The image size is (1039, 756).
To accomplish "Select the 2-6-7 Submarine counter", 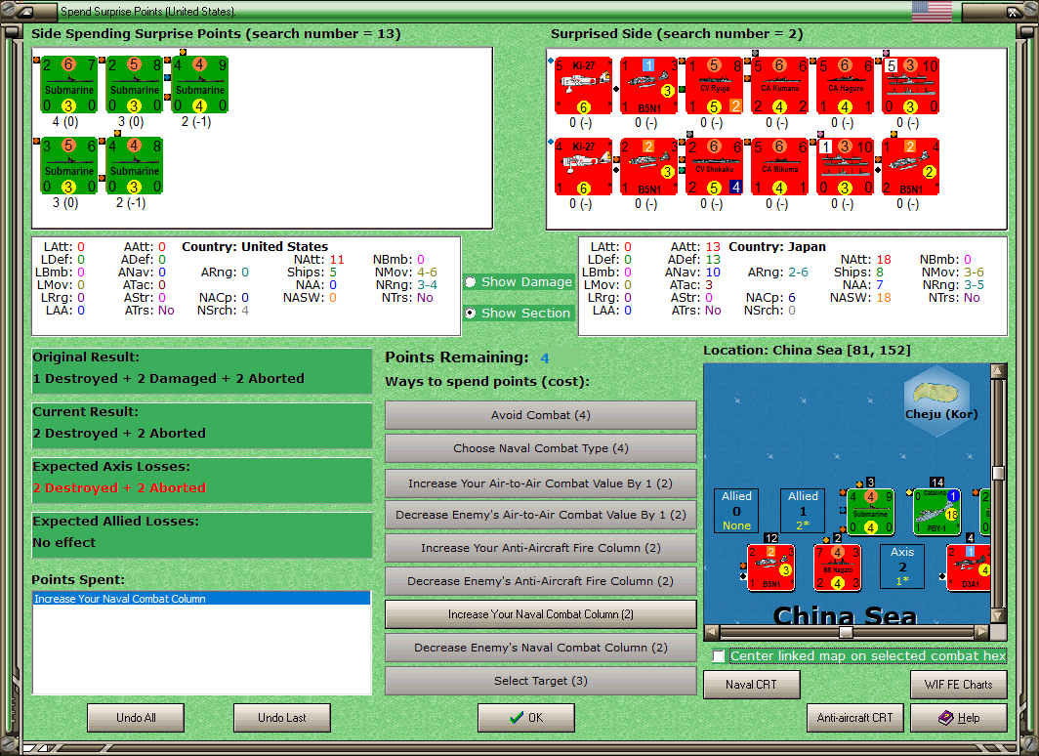I will 69,85.
